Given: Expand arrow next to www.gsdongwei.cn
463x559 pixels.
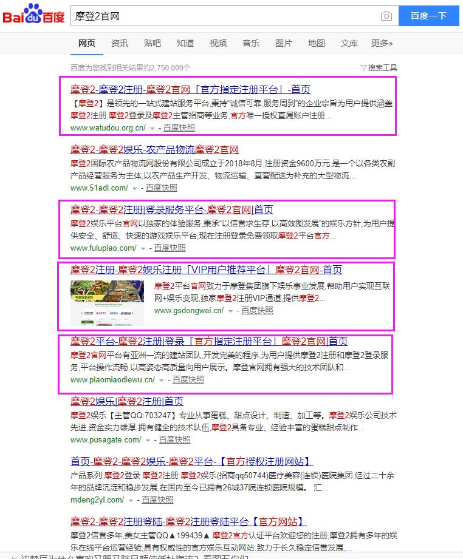Looking at the screenshot, I should 231,311.
